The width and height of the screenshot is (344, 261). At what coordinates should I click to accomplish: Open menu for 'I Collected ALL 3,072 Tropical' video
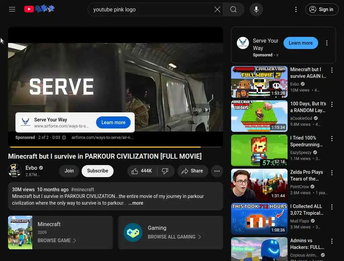pos(332,207)
